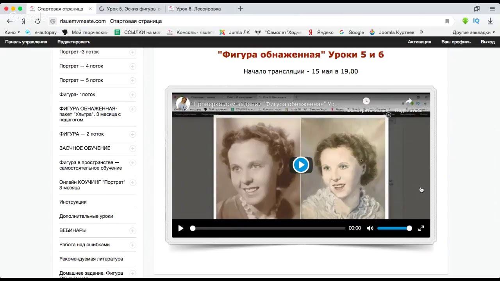
Task: Expand the Портрет -3 поток item
Action: tap(133, 52)
